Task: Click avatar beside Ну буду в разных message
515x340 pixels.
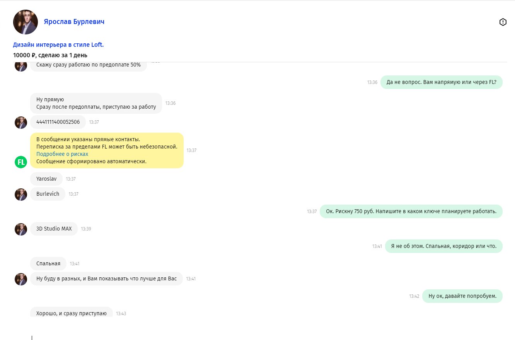Action: click(x=21, y=279)
